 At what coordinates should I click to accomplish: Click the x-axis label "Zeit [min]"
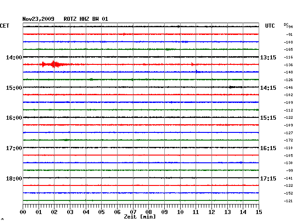tap(140, 217)
